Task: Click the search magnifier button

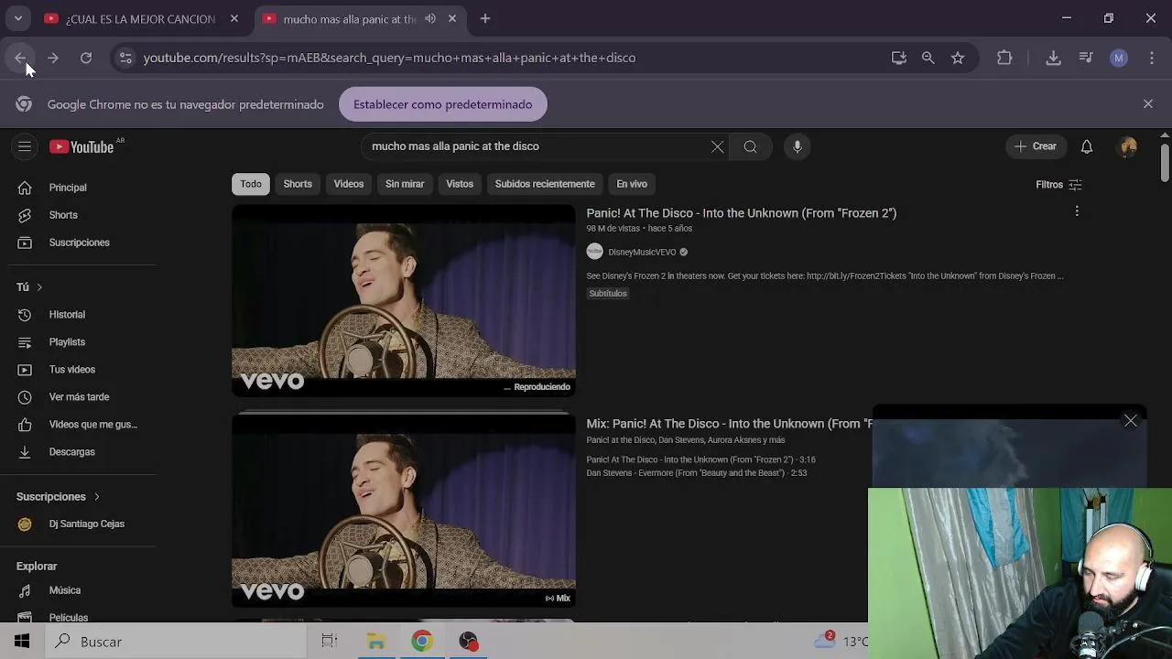Action: (750, 146)
